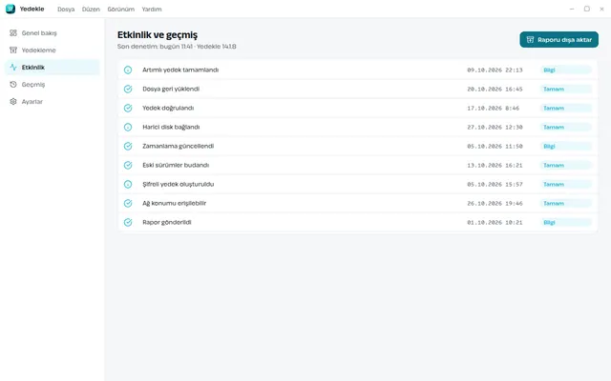This screenshot has width=611, height=381.
Task: Click the timestamp 05.10.2026 15:57
Action: click(495, 184)
